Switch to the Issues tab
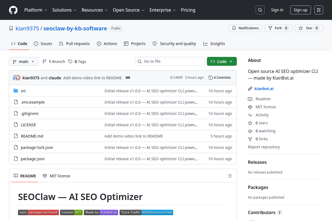 43,44
